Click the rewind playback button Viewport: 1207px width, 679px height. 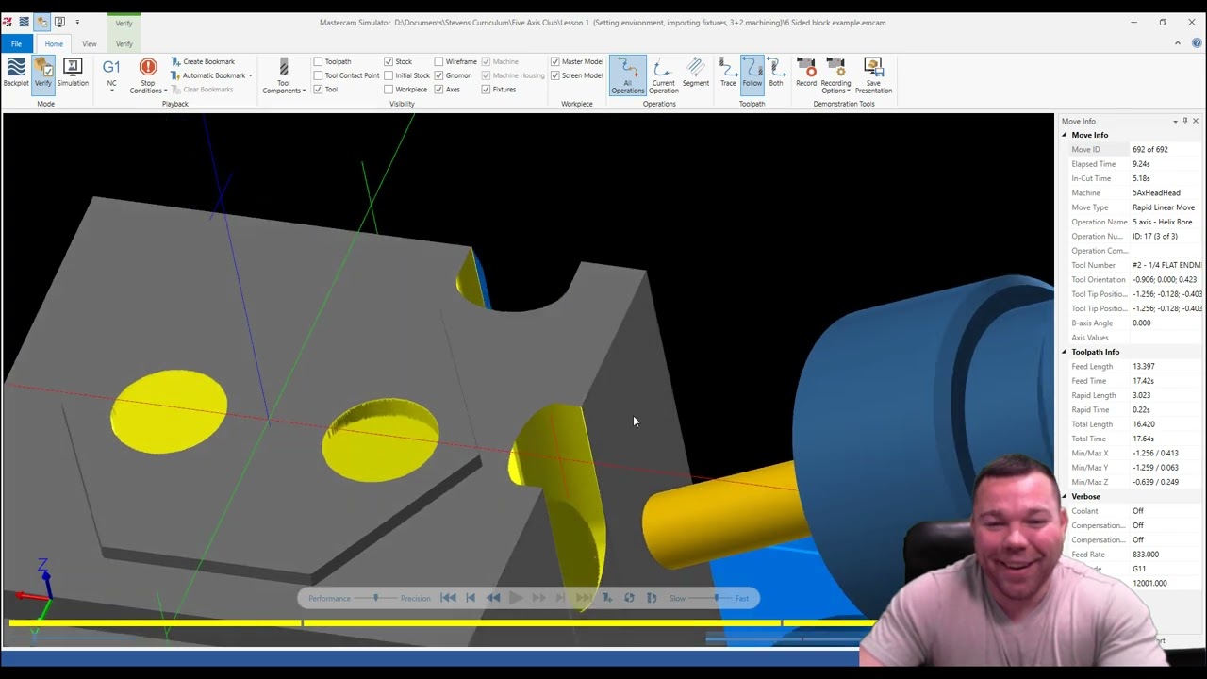click(493, 598)
